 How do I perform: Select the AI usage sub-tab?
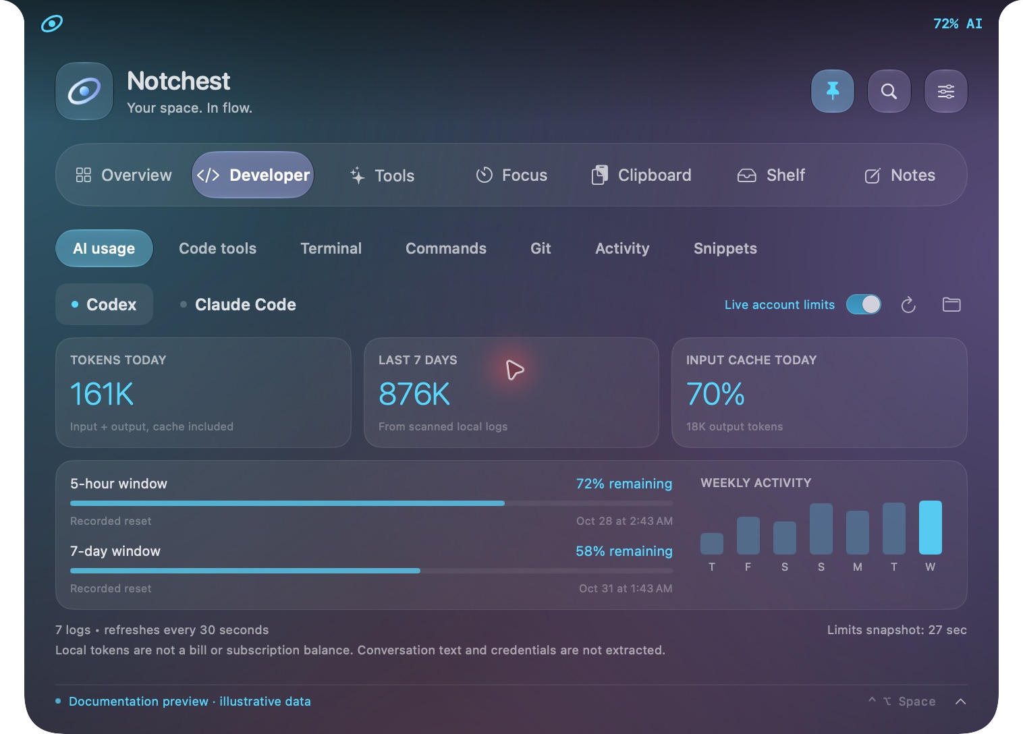click(104, 248)
